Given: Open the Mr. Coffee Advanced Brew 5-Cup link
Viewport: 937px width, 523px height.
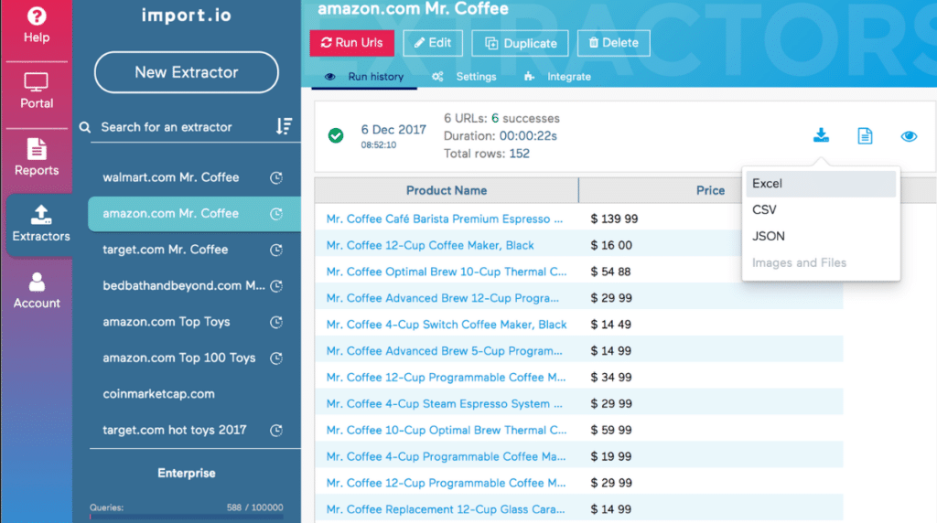Looking at the screenshot, I should pos(445,351).
